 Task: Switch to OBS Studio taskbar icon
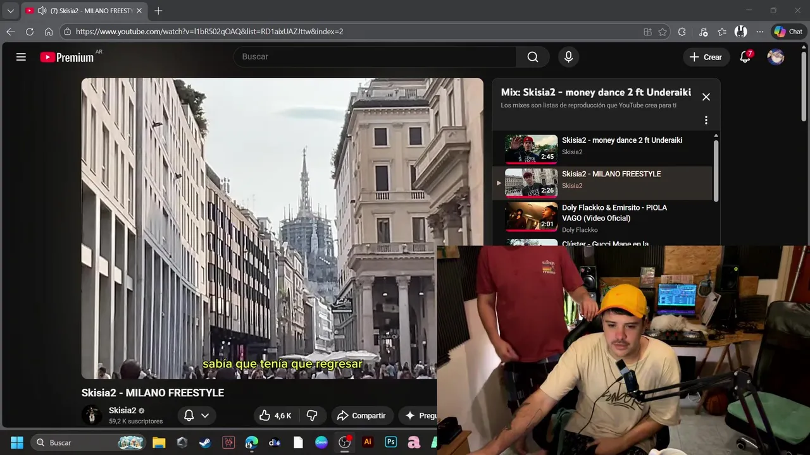[x=344, y=442]
